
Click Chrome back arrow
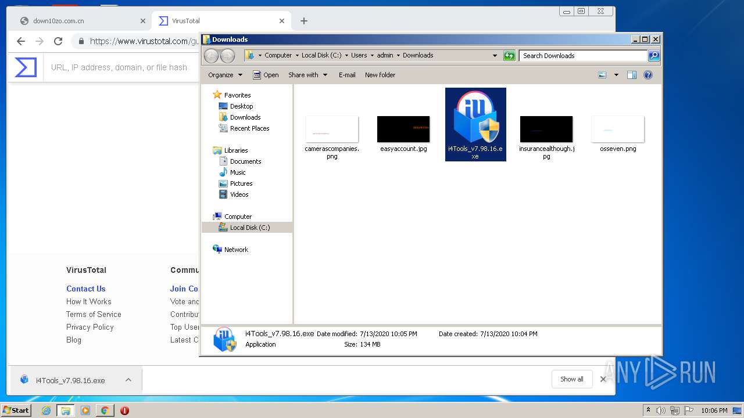point(21,41)
